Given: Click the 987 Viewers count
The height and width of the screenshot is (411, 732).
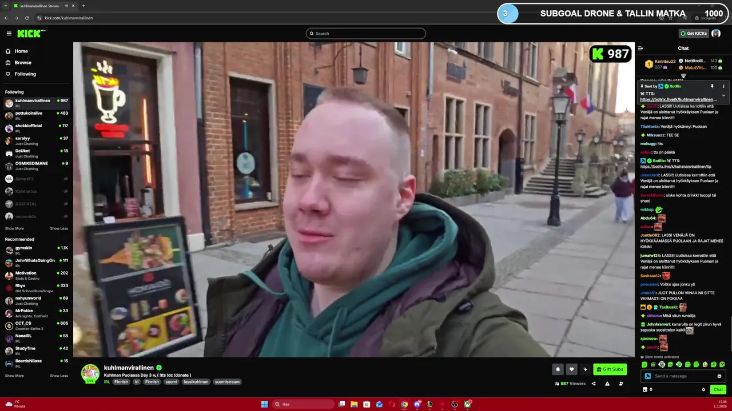Looking at the screenshot, I should pos(570,384).
